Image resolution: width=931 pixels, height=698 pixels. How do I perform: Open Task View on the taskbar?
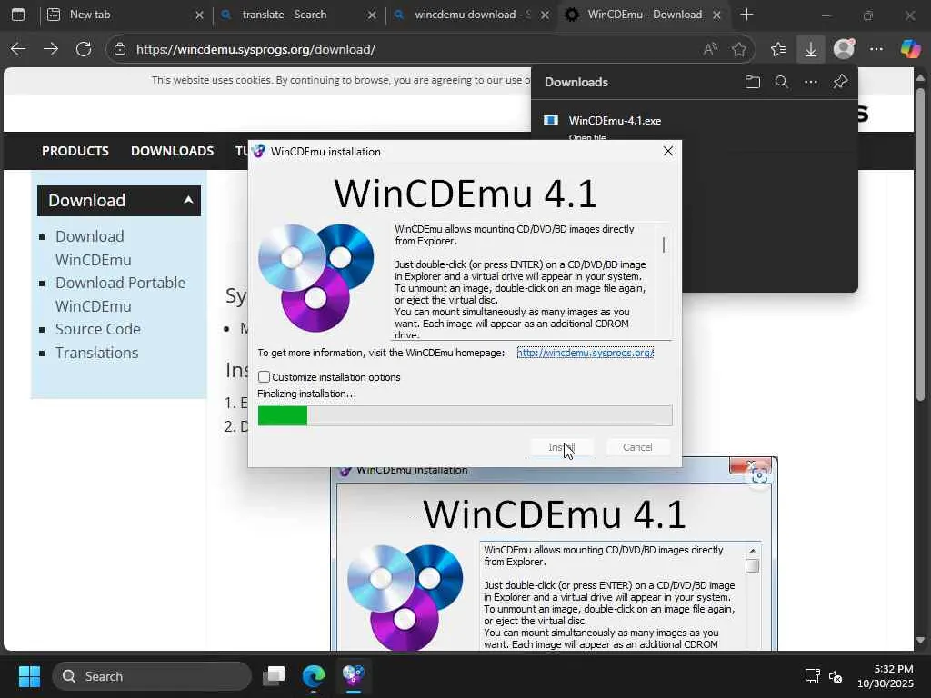(x=274, y=676)
